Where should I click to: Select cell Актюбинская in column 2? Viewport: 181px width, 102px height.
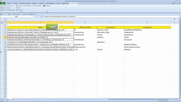[85, 44]
